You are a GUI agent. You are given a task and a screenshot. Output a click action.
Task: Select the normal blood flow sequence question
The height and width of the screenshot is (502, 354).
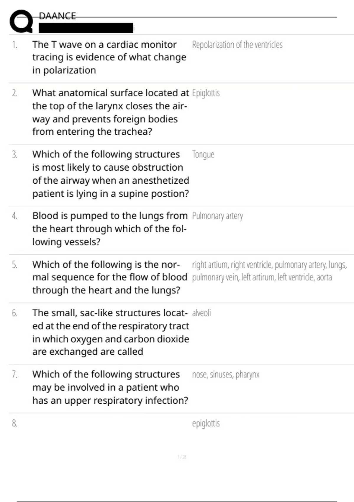coord(110,277)
